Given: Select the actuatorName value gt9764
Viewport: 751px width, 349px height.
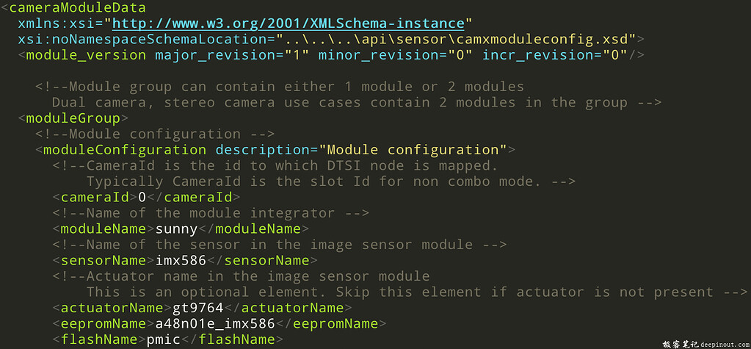Looking at the screenshot, I should (x=197, y=308).
